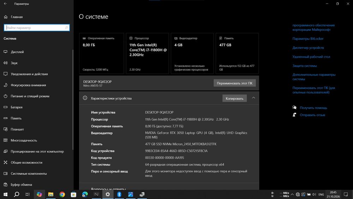Open Параметры BitLocker link
Screen dimensions: 353x199
click(308, 39)
